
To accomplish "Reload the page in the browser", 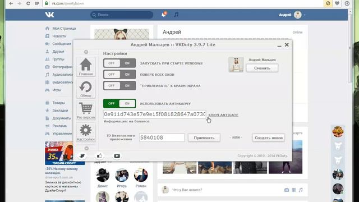I will [28, 3].
